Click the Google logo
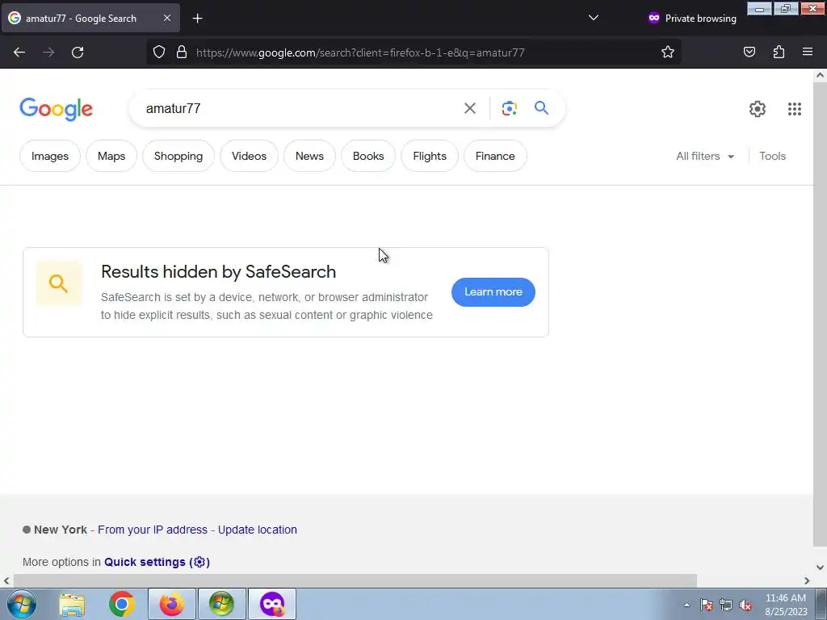This screenshot has height=620, width=827. pyautogui.click(x=56, y=109)
